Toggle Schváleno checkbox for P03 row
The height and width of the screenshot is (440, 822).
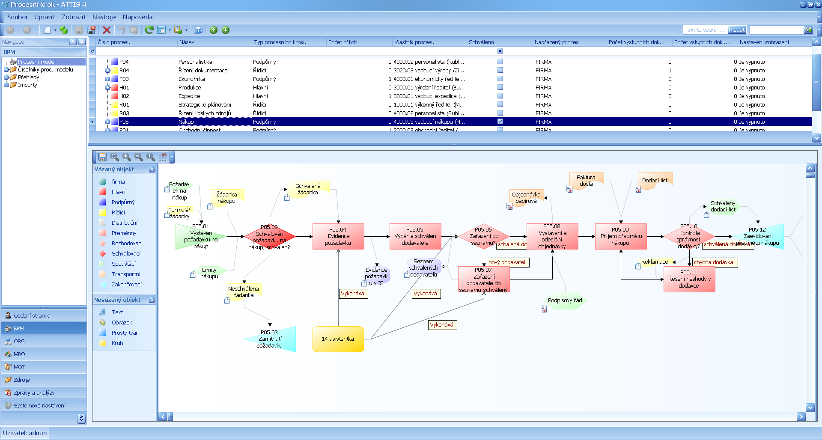pyautogui.click(x=500, y=79)
